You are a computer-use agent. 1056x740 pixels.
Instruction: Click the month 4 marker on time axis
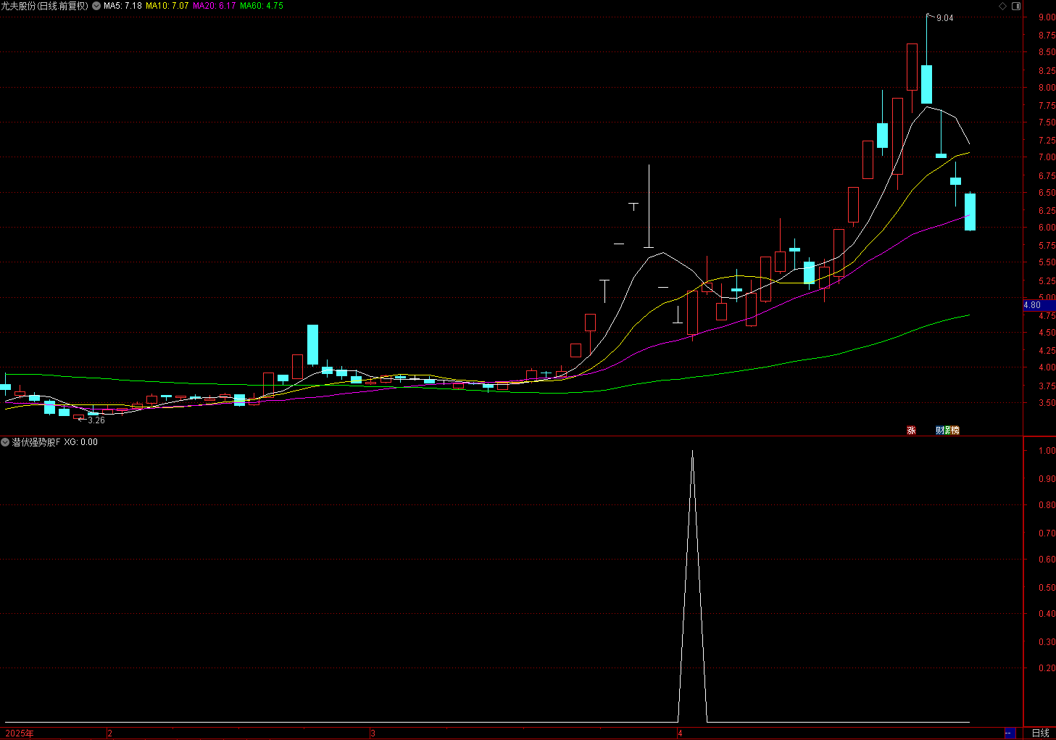tap(680, 733)
